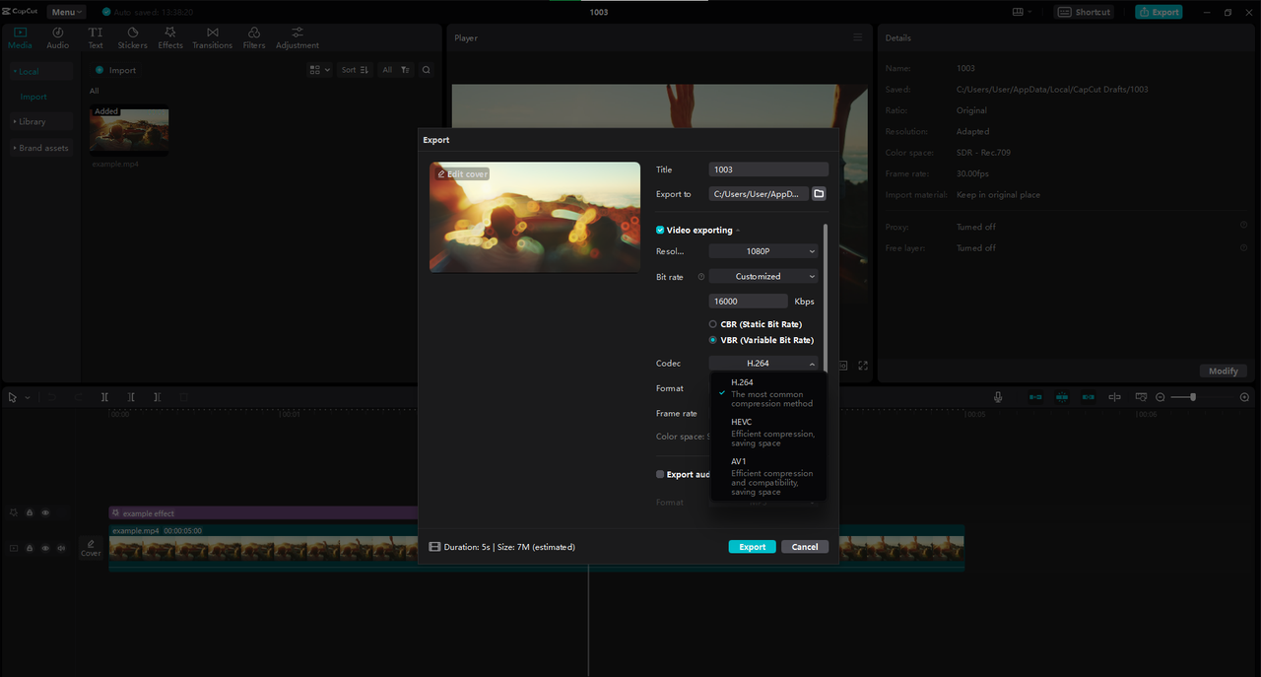1261x677 pixels.
Task: Click the timeline zoom-in plus icon
Action: click(1244, 397)
